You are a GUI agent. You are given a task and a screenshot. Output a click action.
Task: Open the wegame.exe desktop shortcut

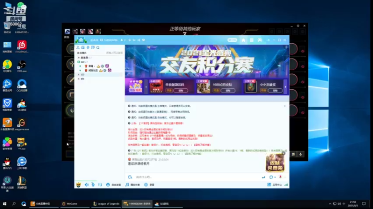pyautogui.click(x=22, y=124)
